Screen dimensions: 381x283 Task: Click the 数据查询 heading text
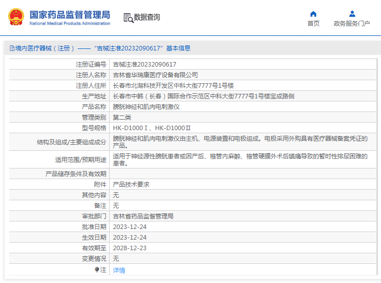pyautogui.click(x=147, y=17)
